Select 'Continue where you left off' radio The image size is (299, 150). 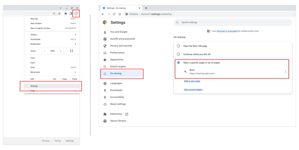pos(179,54)
